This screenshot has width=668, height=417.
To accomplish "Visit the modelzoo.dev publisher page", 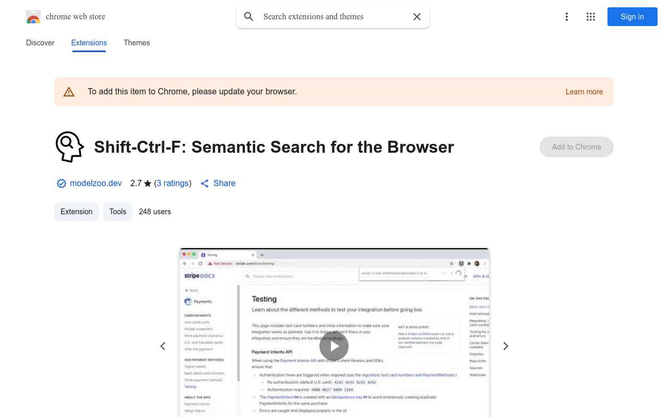I will pyautogui.click(x=96, y=183).
